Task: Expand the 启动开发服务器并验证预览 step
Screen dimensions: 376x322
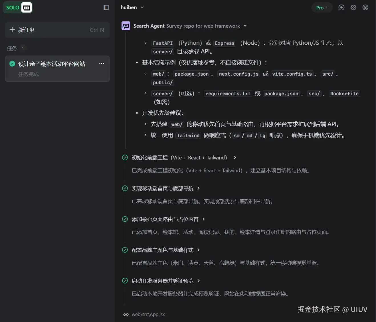Action: (x=199, y=281)
